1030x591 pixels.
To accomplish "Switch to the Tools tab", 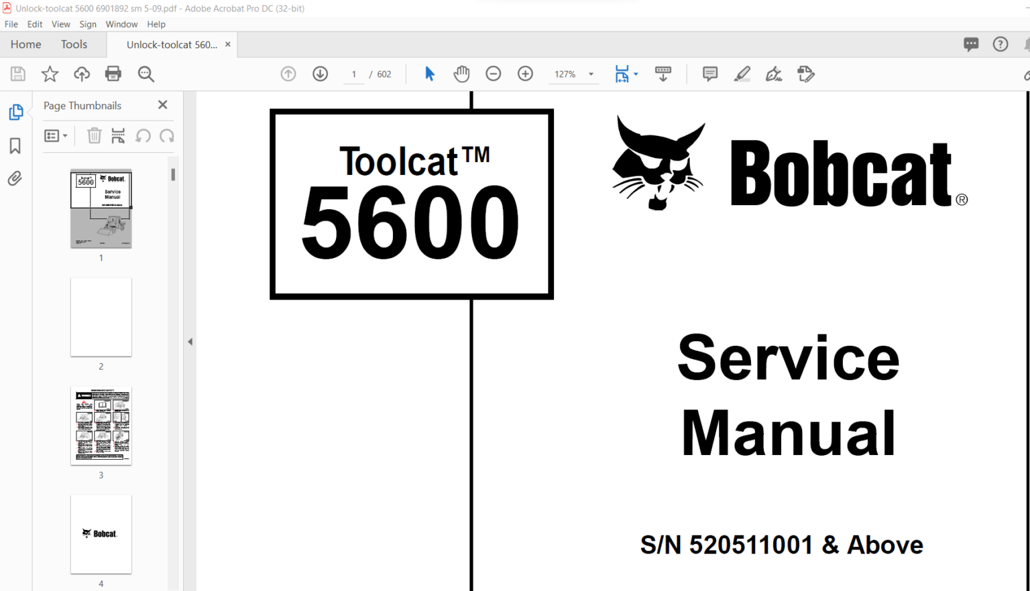I will (74, 44).
